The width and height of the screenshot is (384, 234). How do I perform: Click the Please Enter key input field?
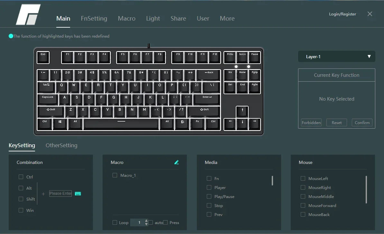point(60,194)
